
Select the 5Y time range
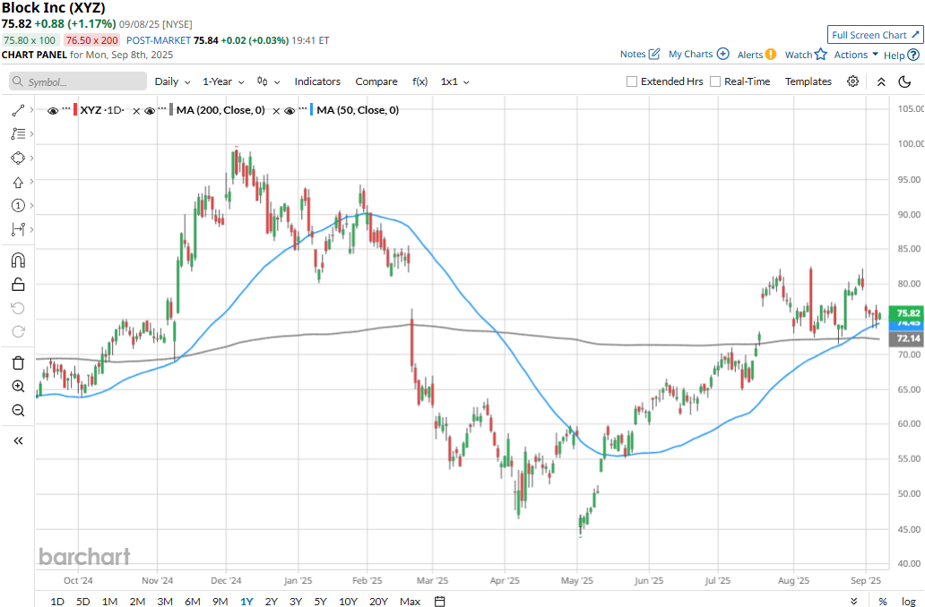[x=320, y=601]
